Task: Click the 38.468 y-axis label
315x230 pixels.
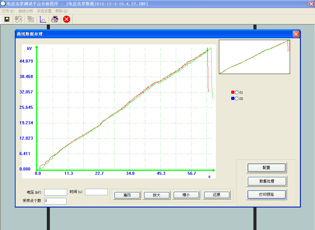Action: 26,77
